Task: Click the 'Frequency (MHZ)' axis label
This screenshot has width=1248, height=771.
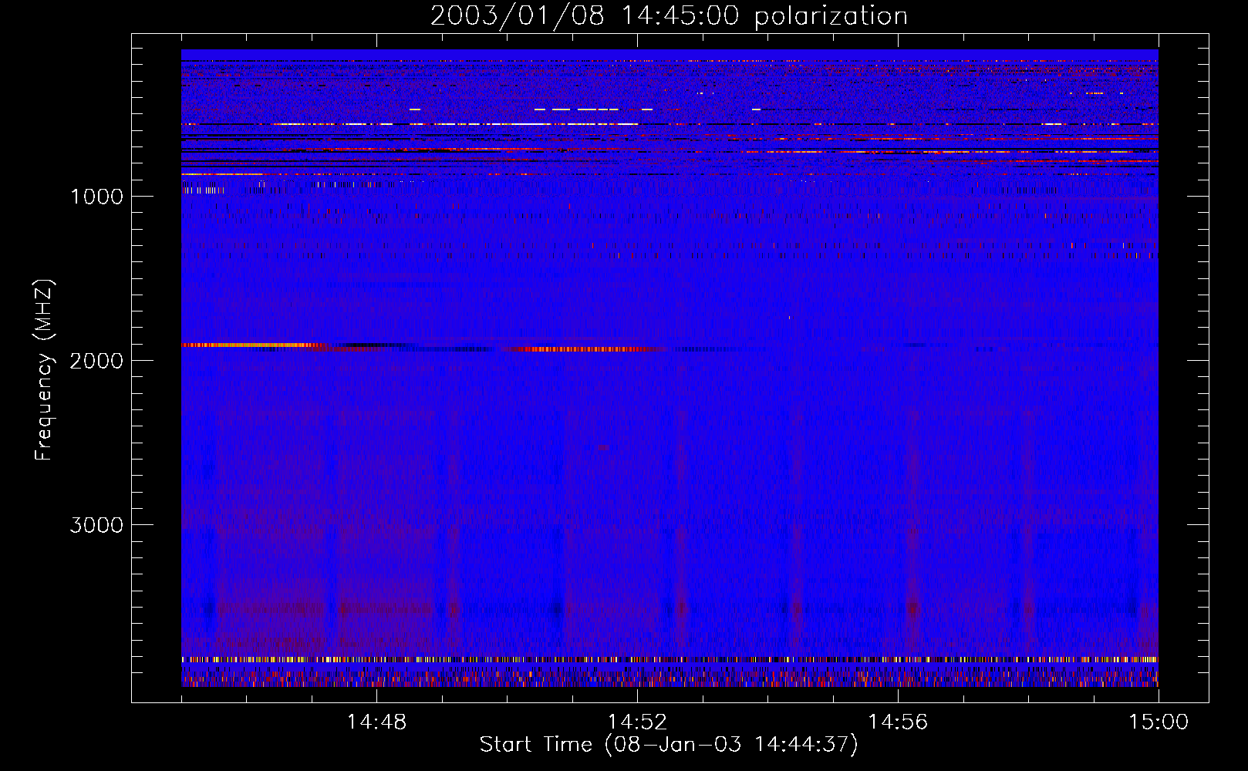Action: (43, 370)
